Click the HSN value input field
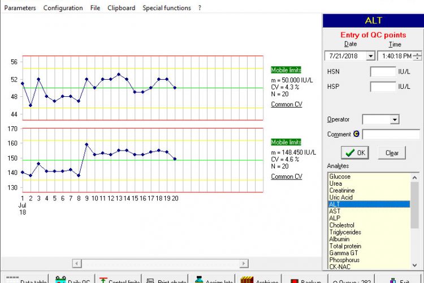 [383, 72]
